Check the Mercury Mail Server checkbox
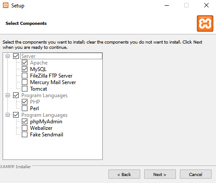This screenshot has width=216, height=183. [x=24, y=82]
